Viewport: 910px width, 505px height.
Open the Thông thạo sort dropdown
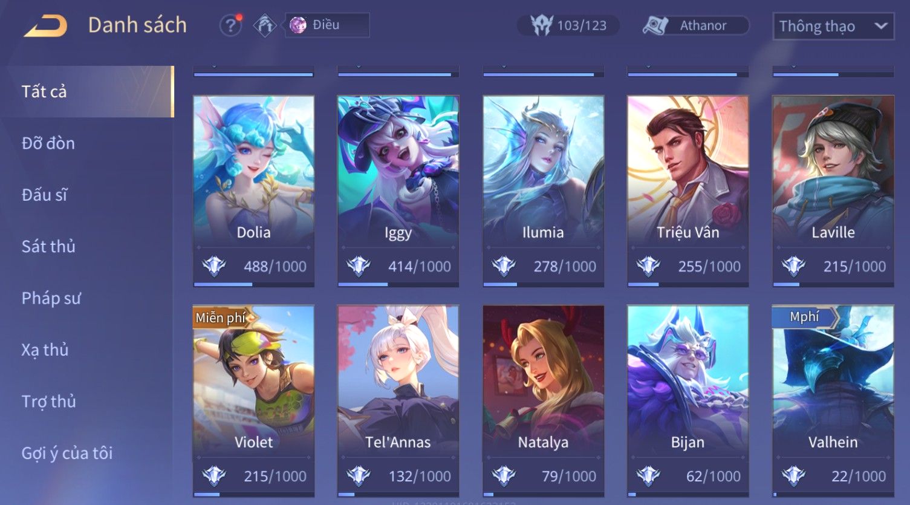point(833,27)
